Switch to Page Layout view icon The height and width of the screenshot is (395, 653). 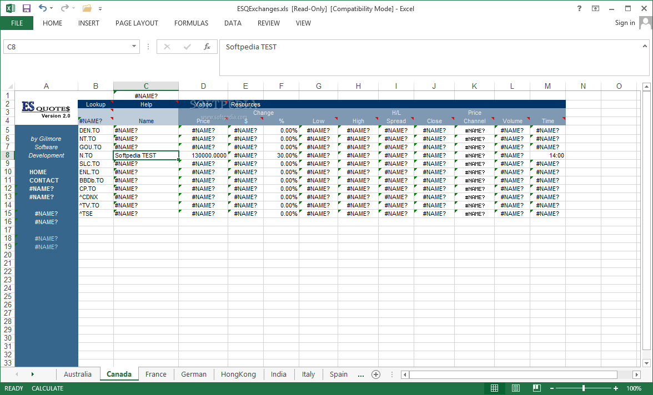[515, 388]
